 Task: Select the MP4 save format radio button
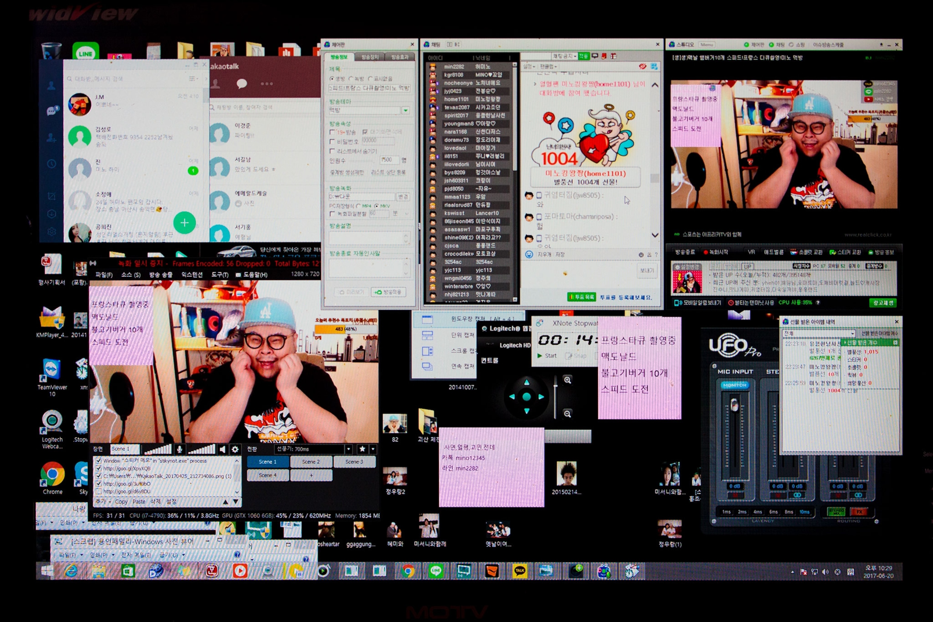pos(358,206)
